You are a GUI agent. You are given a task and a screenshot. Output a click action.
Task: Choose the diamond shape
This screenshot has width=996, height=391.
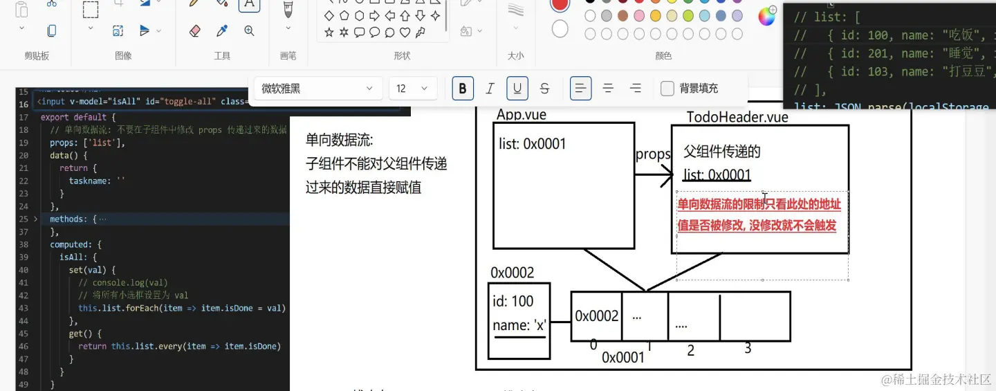329,15
